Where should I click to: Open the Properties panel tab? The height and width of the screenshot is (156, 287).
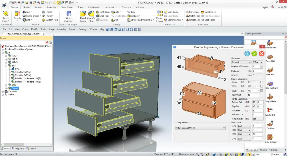click(18, 149)
